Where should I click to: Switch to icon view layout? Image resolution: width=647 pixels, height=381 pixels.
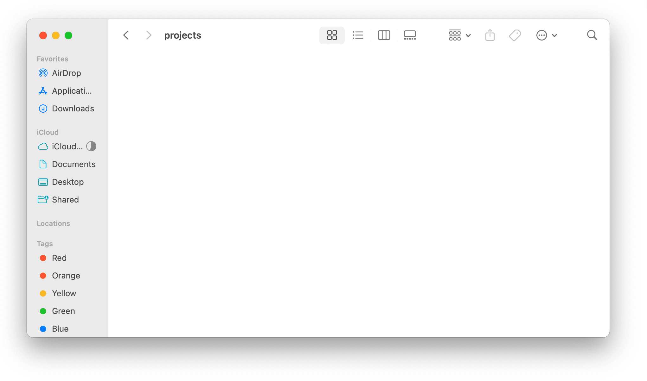click(x=332, y=35)
